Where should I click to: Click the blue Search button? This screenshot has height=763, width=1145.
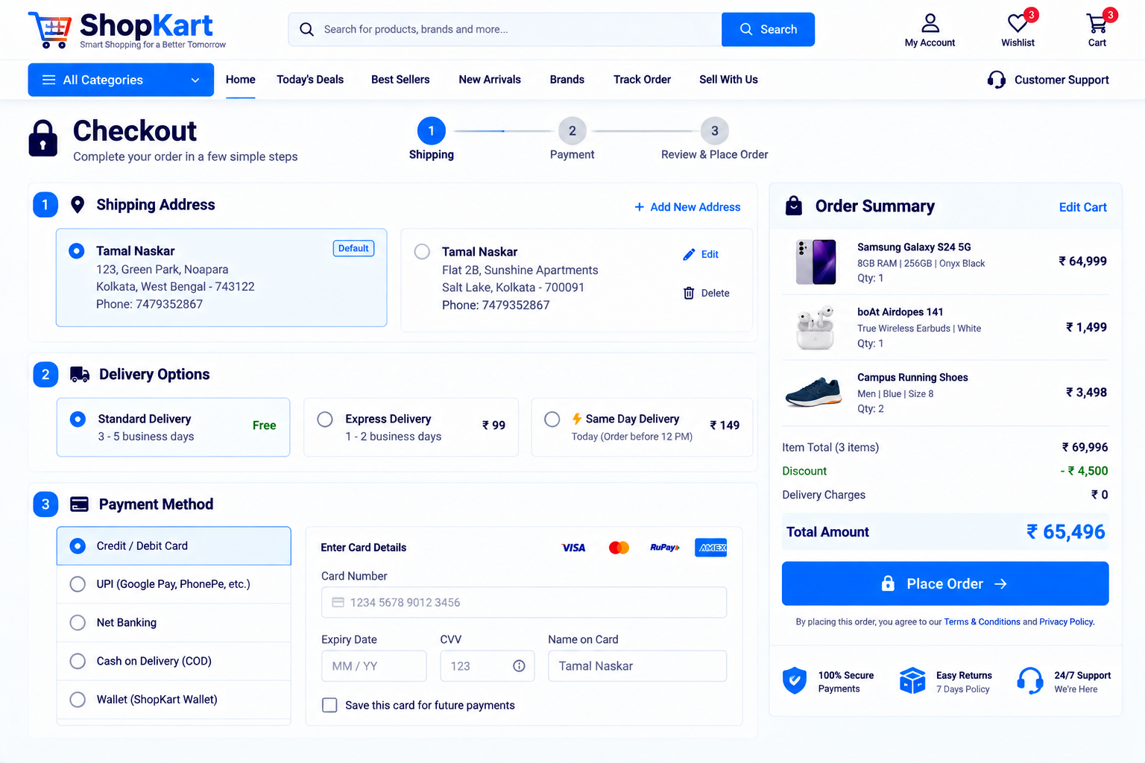click(768, 29)
